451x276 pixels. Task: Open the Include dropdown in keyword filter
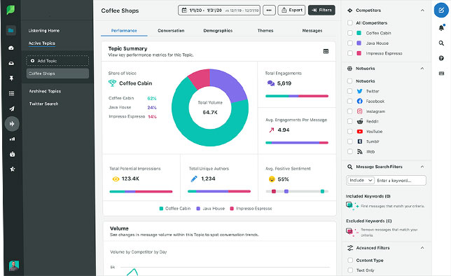(361, 180)
